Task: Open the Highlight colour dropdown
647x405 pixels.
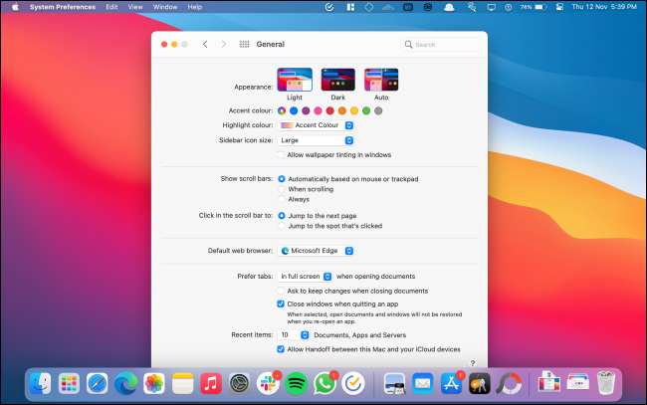Action: (x=316, y=125)
